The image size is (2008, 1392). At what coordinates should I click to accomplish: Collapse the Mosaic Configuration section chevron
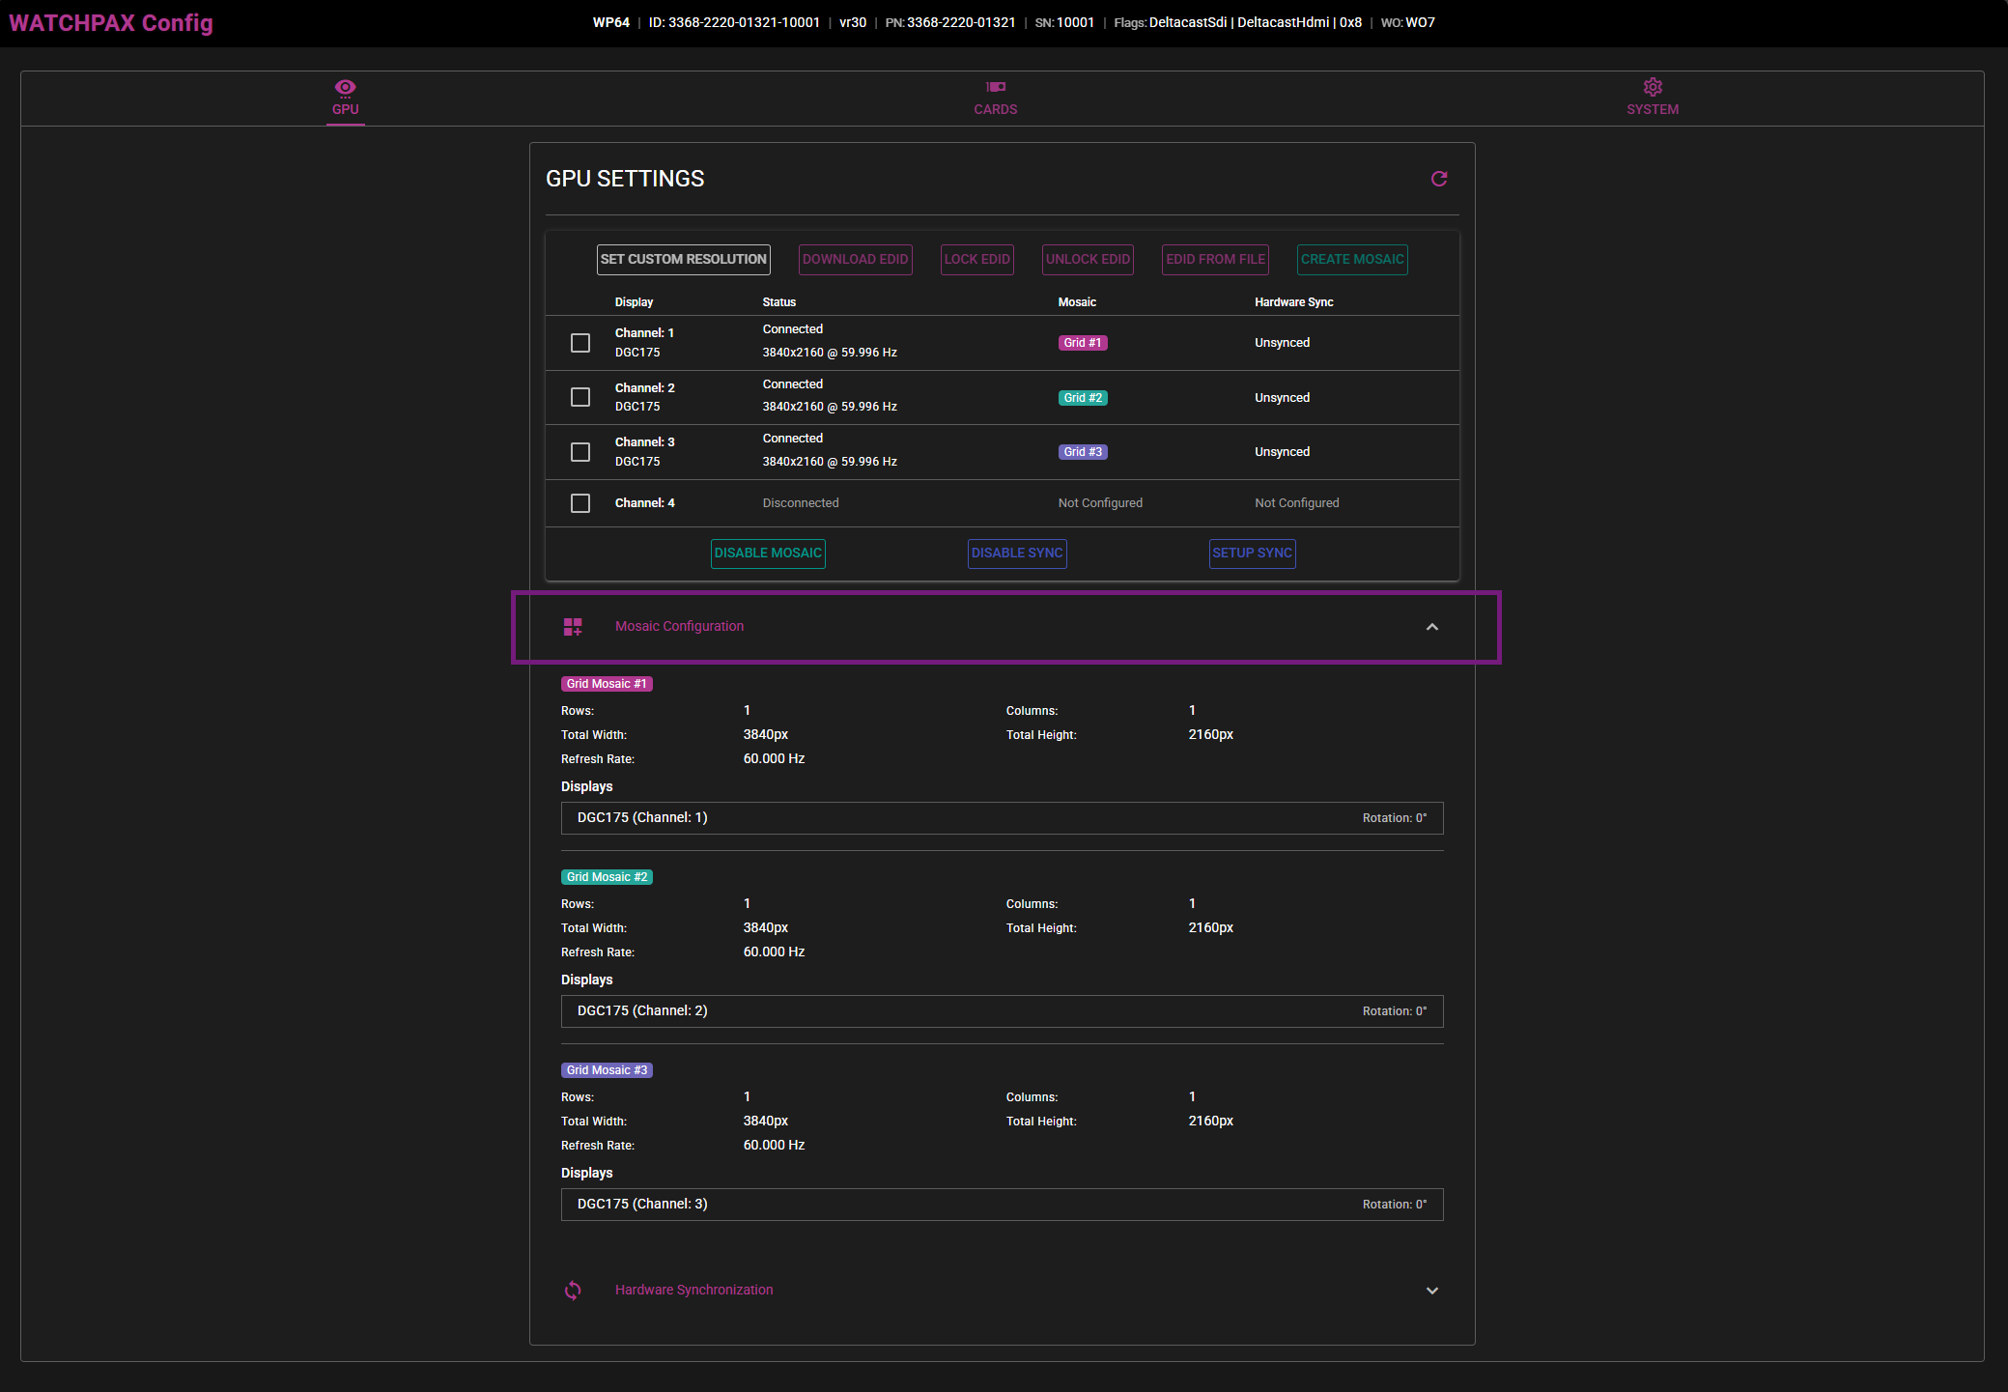[1432, 627]
